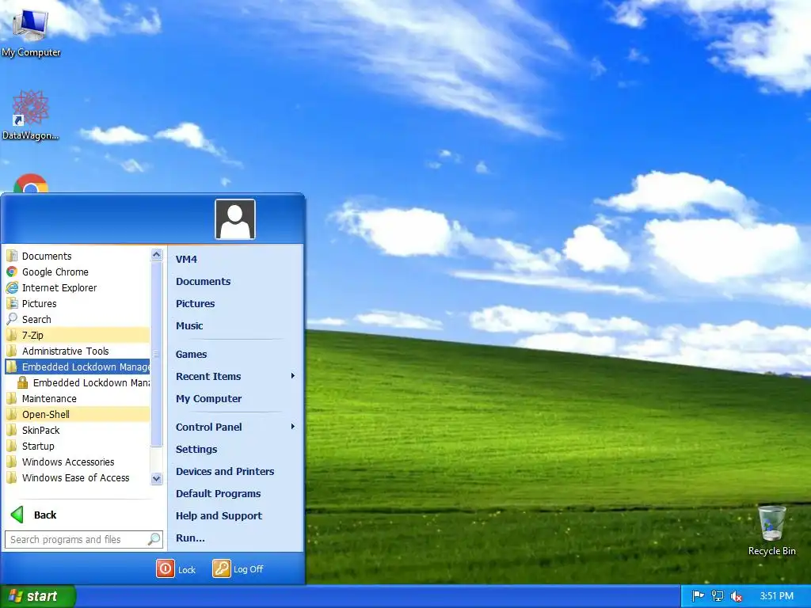This screenshot has width=811, height=608.
Task: Click the programs list scrollbar thumb
Action: click(x=157, y=354)
